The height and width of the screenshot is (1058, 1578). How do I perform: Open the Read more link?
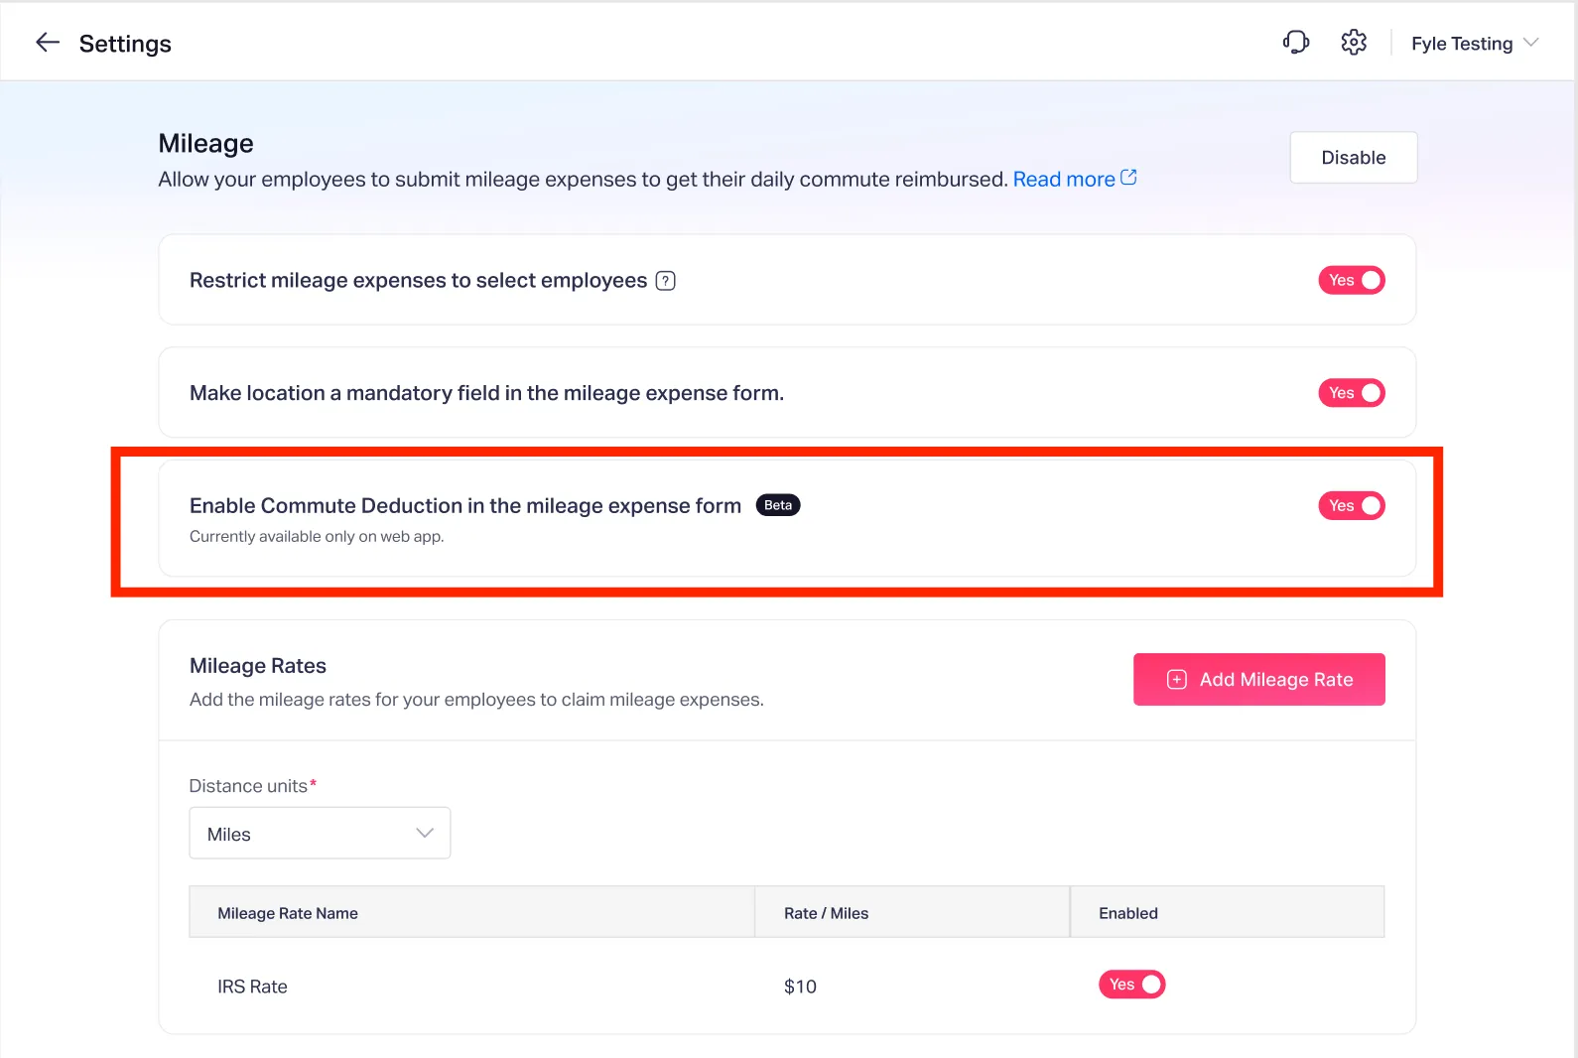point(1063,180)
